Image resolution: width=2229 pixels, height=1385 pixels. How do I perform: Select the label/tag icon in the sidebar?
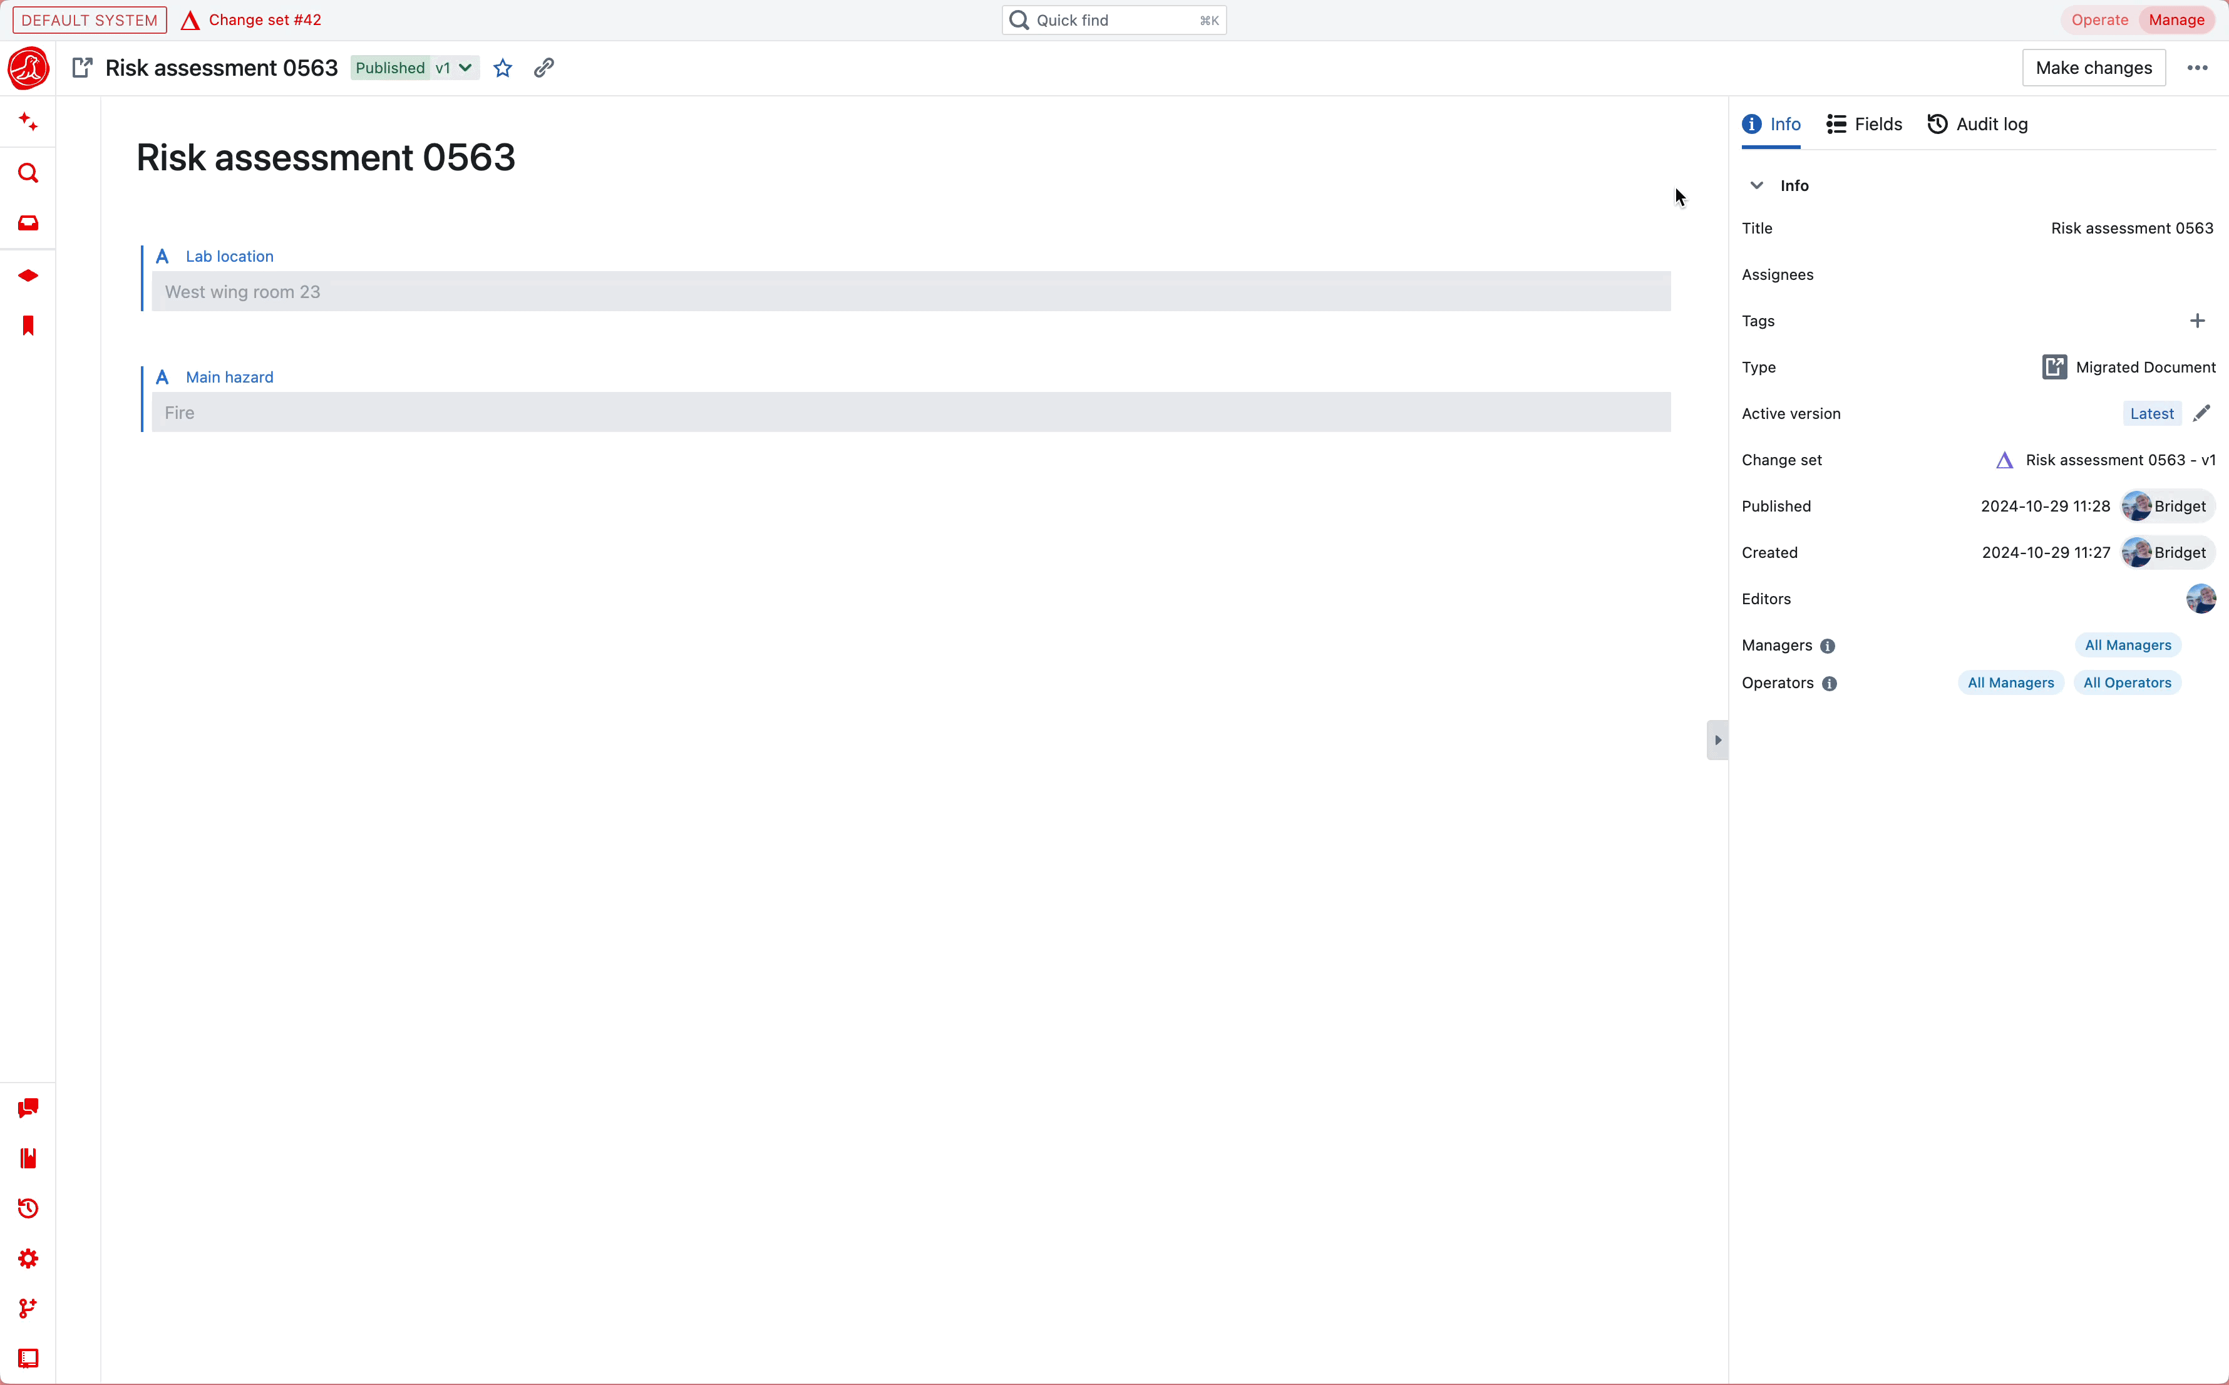(28, 275)
